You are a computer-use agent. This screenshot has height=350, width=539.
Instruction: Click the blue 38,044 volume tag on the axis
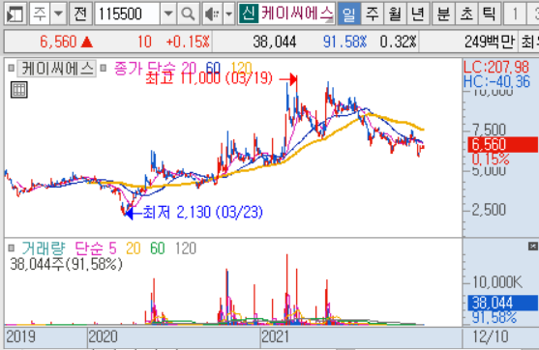coord(502,303)
